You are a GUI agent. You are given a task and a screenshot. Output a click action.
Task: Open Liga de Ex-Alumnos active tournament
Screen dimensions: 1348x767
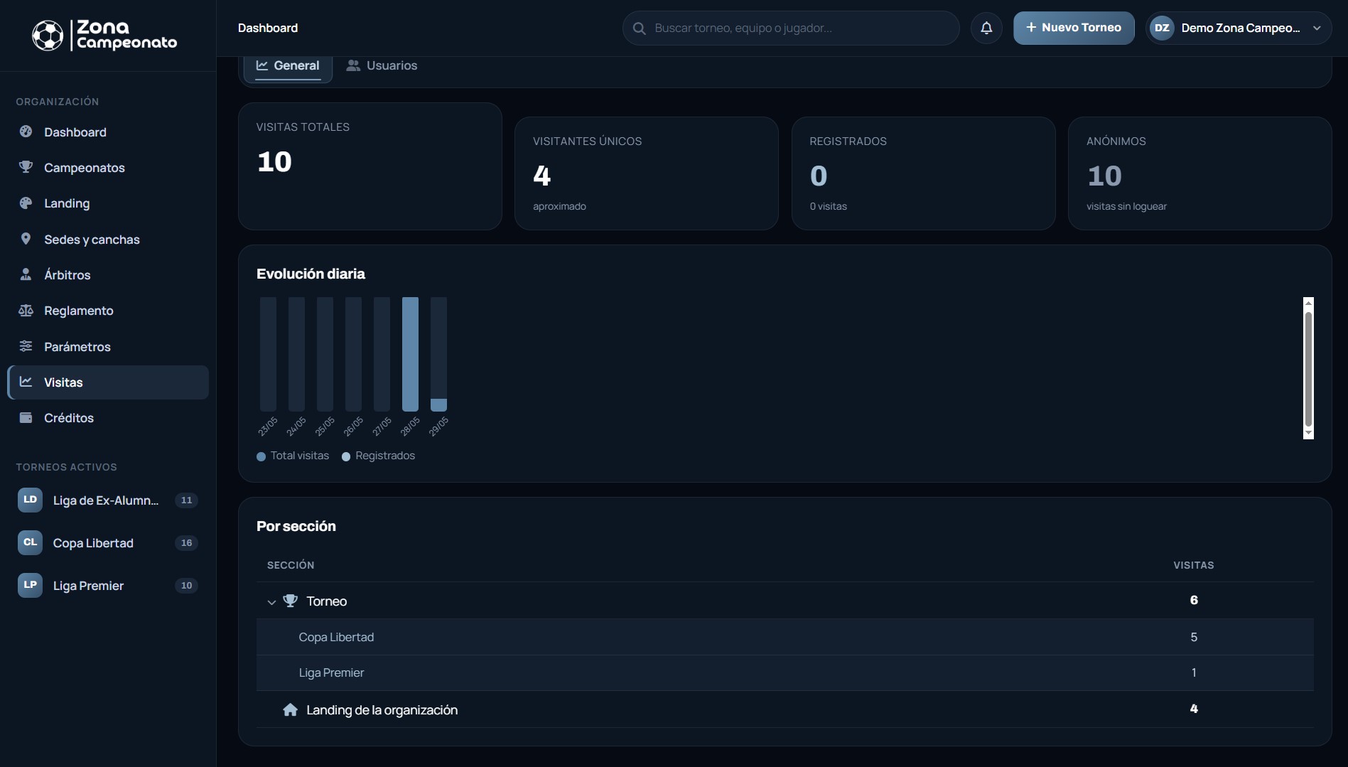(x=108, y=500)
